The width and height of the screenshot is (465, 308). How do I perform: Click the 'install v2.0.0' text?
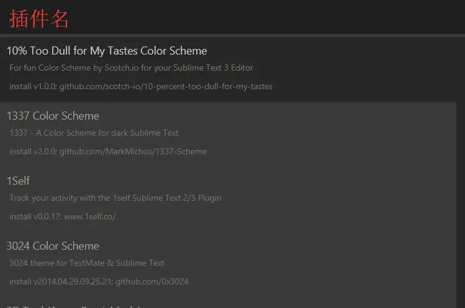click(33, 151)
